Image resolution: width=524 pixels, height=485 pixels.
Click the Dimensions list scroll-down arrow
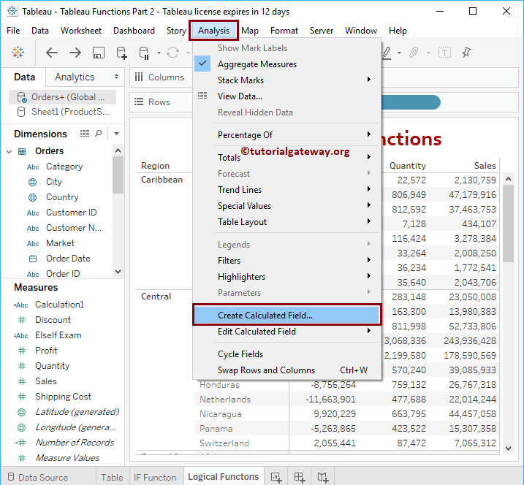tap(118, 272)
